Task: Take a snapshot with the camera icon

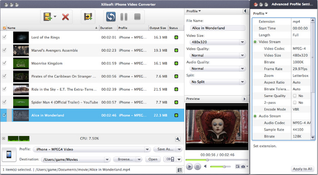Action: (243, 166)
